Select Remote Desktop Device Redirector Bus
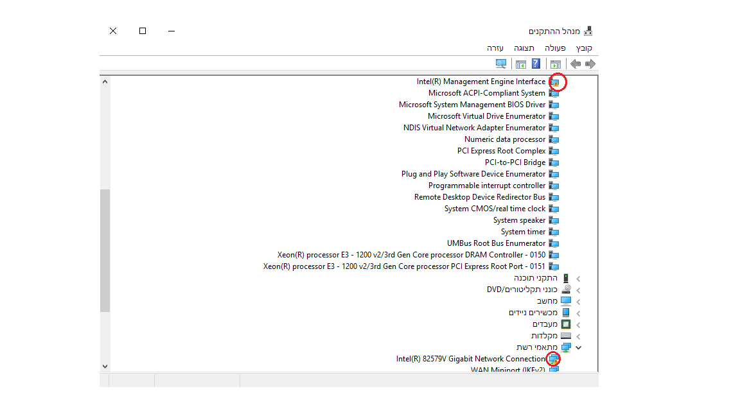The height and width of the screenshot is (416, 740). click(479, 197)
